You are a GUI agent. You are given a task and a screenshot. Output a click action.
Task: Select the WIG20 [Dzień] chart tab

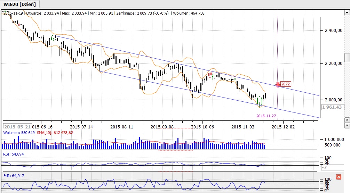20,4
